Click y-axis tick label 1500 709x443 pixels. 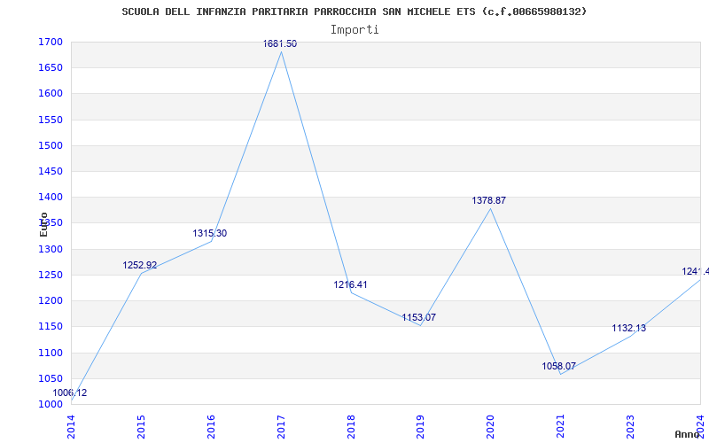(51, 146)
